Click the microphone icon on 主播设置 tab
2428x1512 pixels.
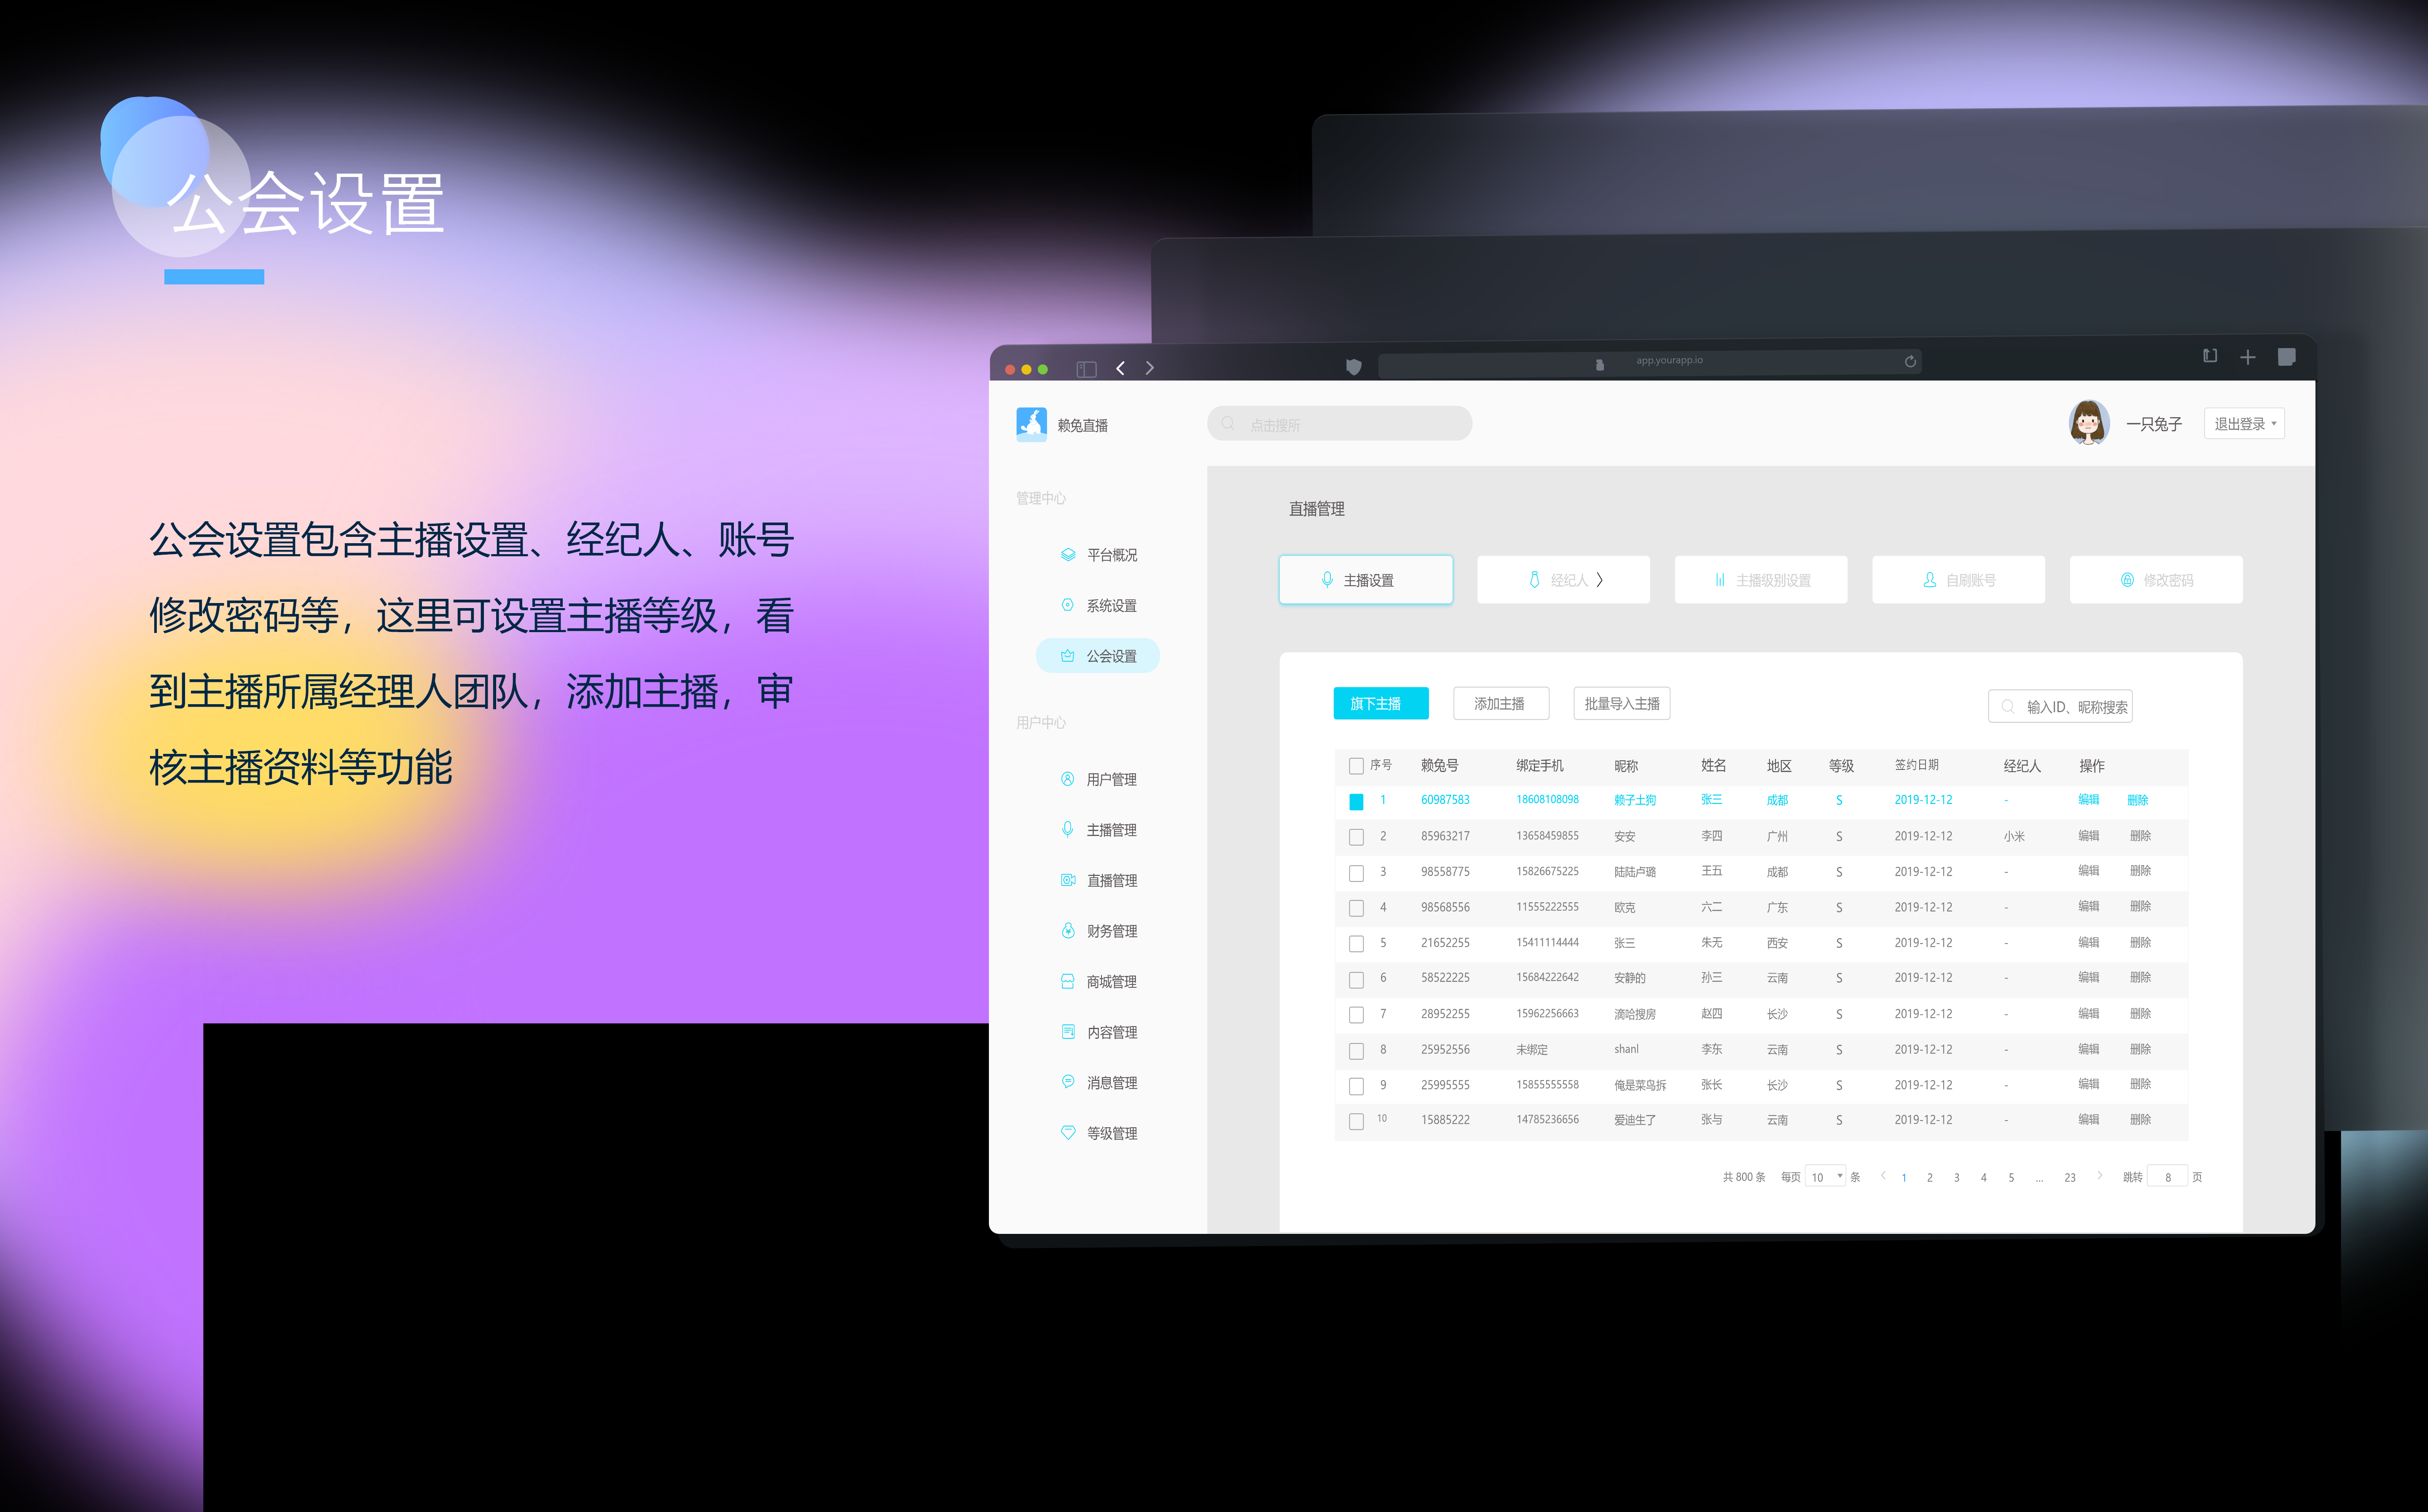pyautogui.click(x=1327, y=579)
